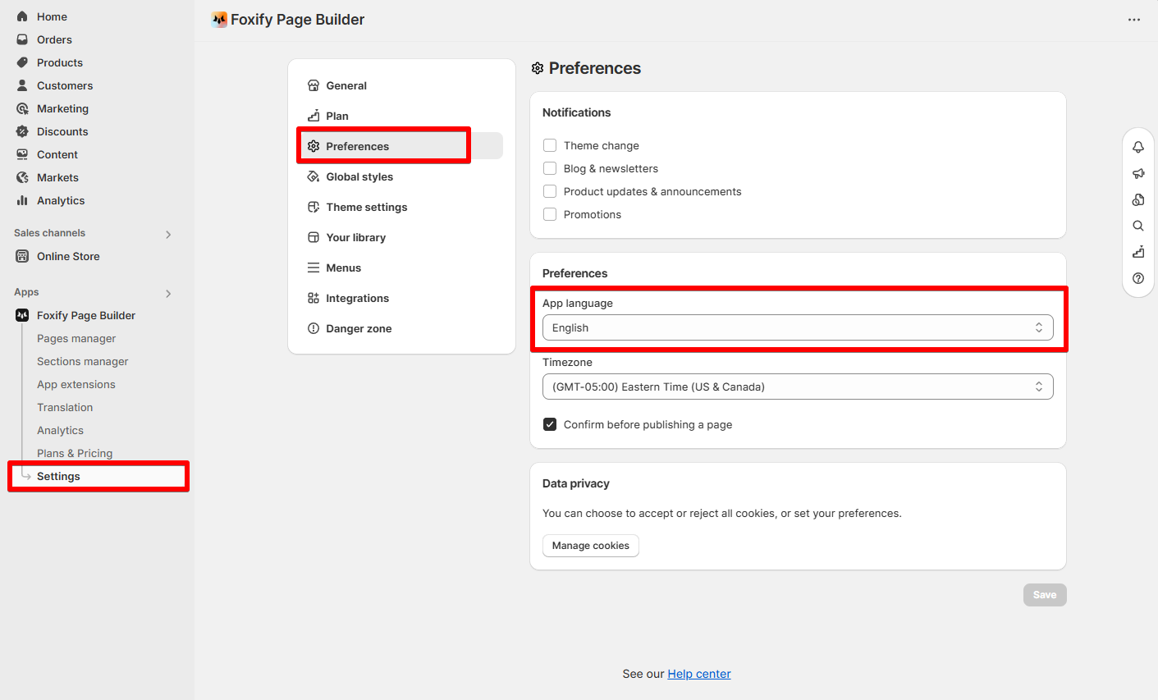Open the App language dropdown

pos(798,327)
